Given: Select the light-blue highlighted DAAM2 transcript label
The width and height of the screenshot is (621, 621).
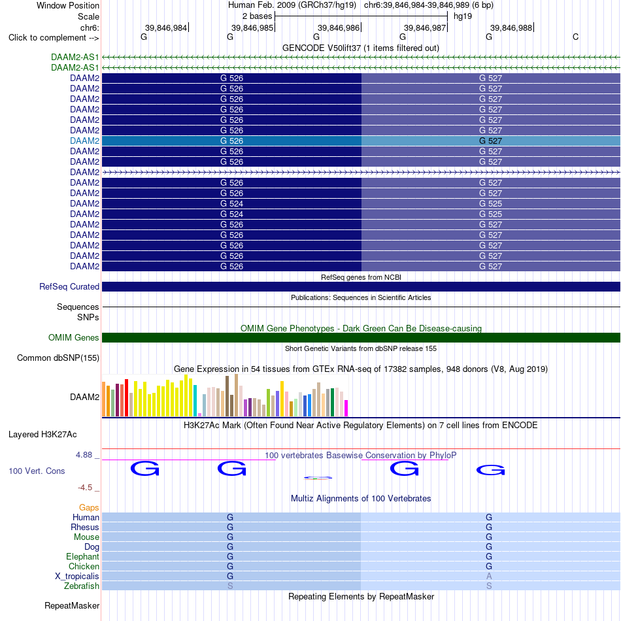Looking at the screenshot, I should click(x=84, y=141).
